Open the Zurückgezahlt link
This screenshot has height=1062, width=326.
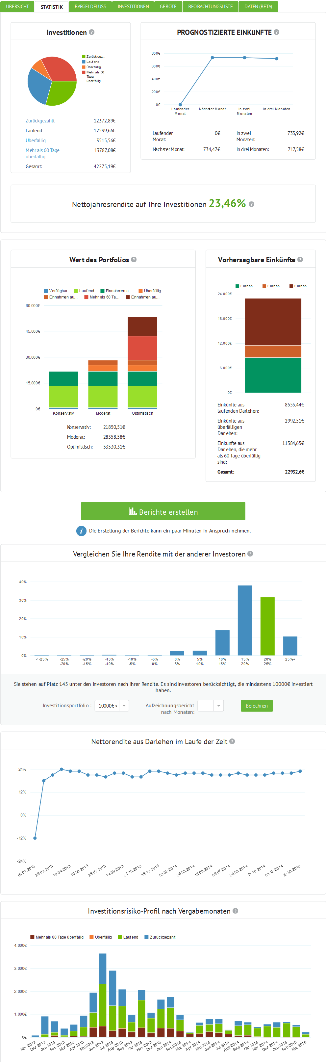[x=40, y=121]
